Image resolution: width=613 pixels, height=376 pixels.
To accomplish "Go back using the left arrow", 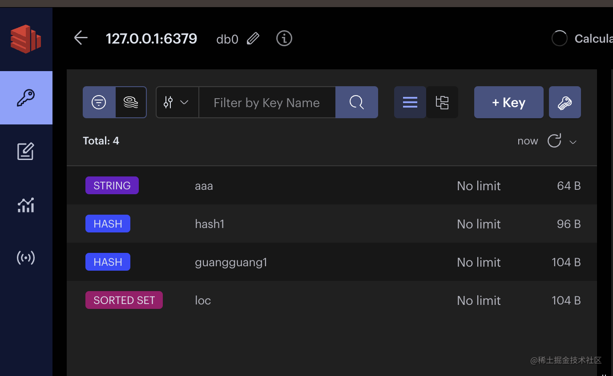I will pyautogui.click(x=81, y=38).
